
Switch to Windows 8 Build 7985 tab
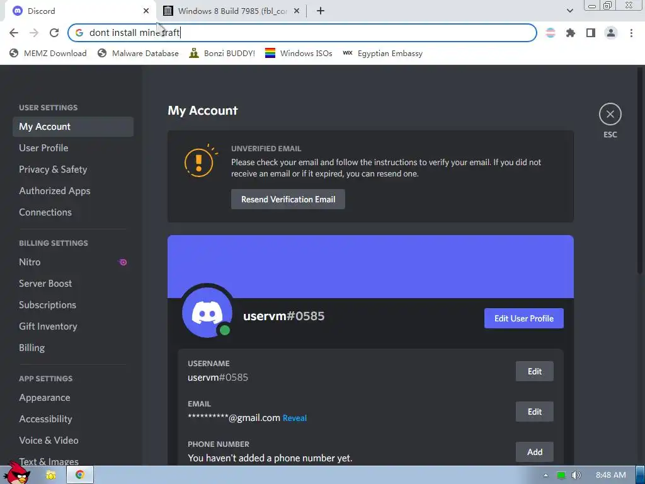(x=232, y=11)
